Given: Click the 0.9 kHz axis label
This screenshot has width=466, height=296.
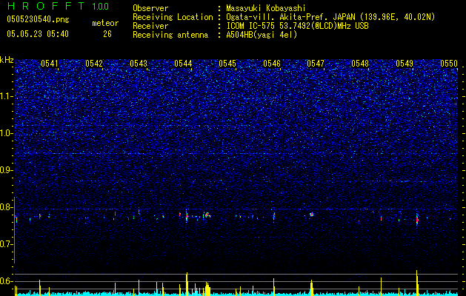Looking at the screenshot, I should [7, 170].
